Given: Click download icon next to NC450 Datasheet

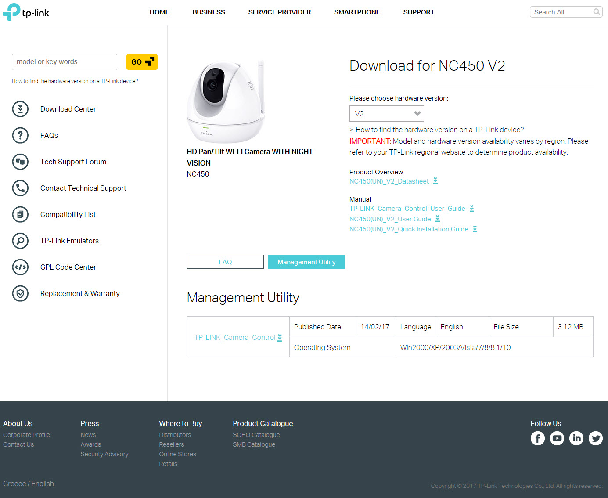Looking at the screenshot, I should coord(435,181).
